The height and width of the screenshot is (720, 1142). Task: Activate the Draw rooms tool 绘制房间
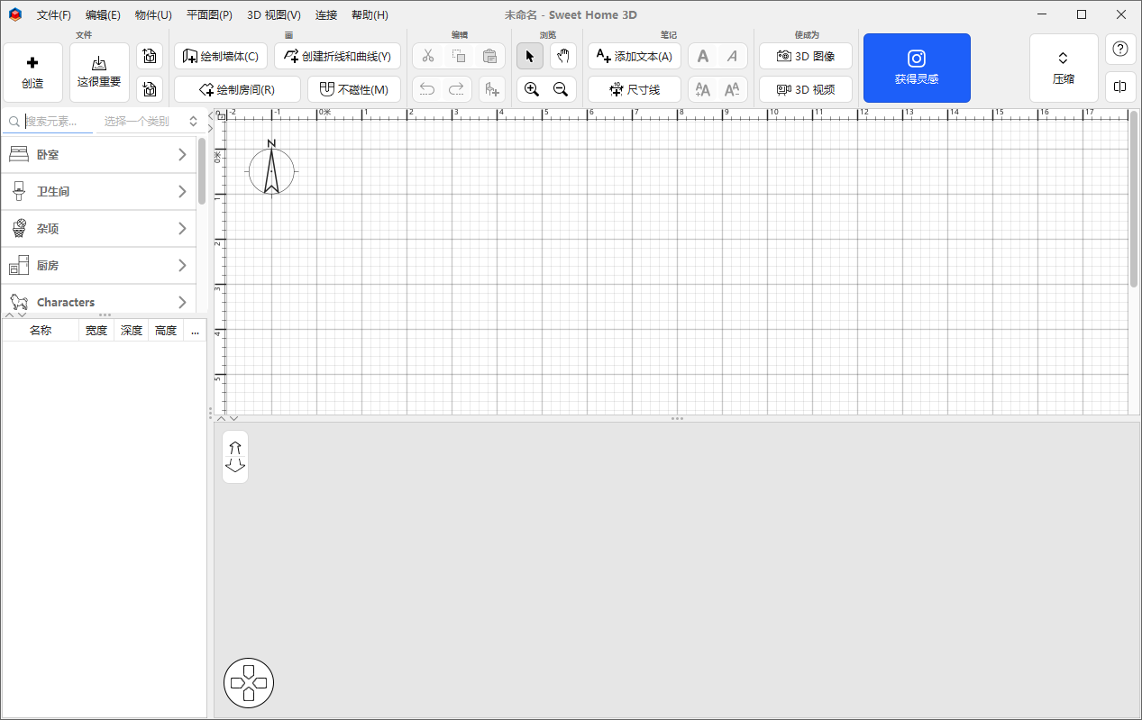click(x=237, y=89)
